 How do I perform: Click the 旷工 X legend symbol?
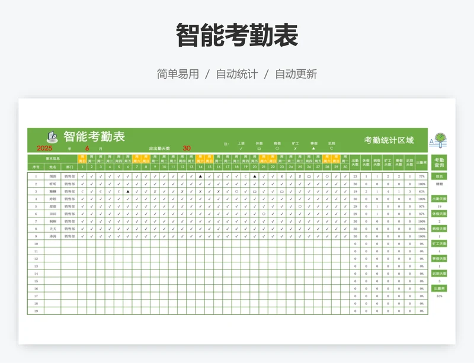tap(295, 148)
